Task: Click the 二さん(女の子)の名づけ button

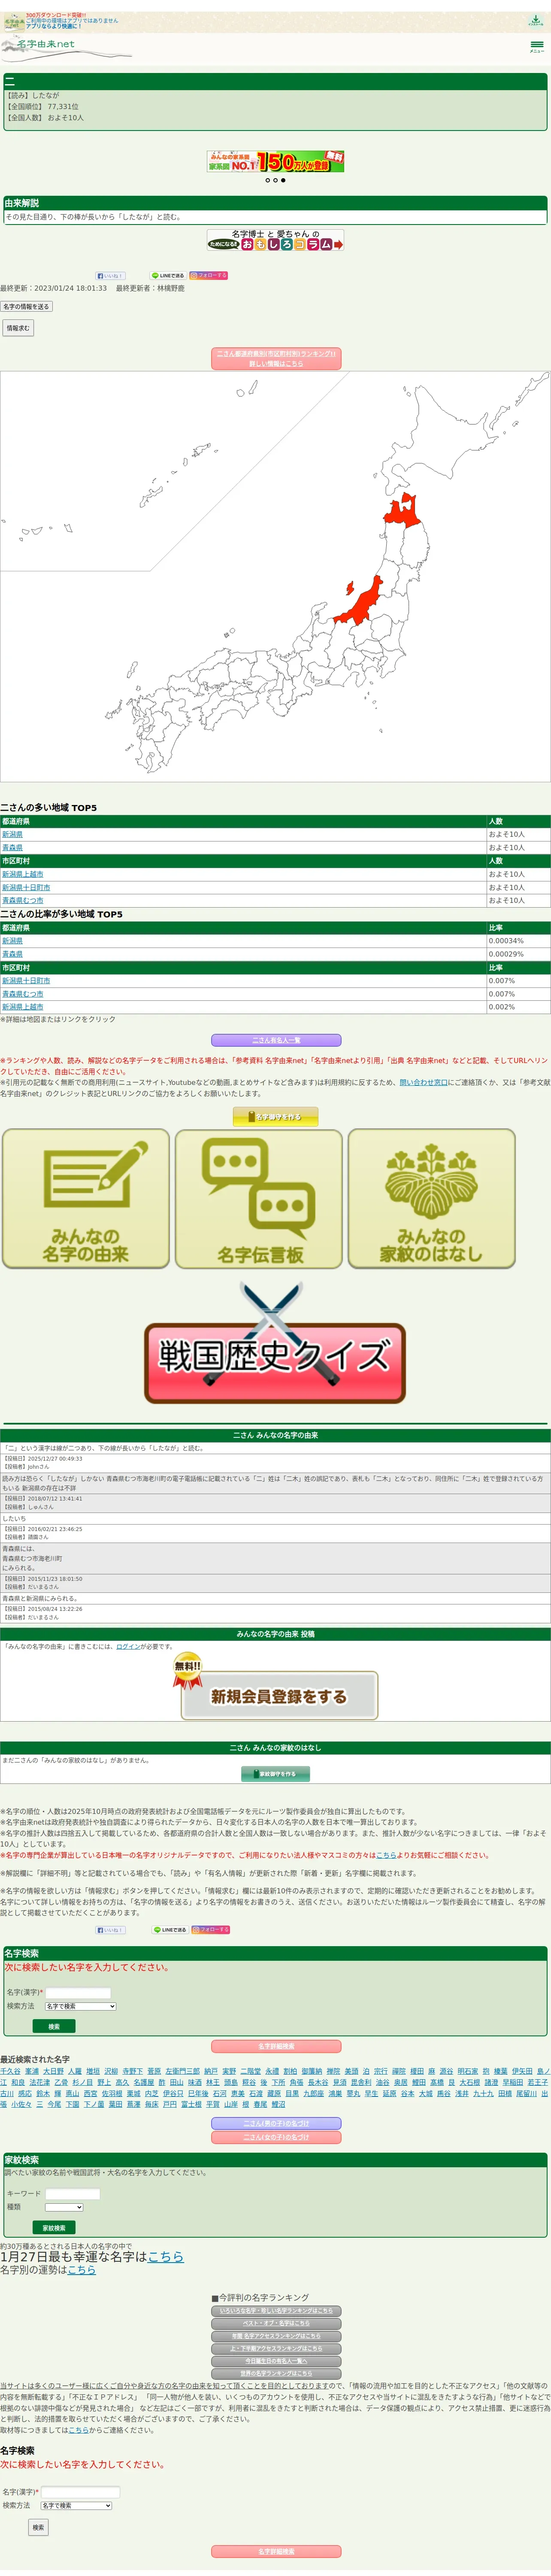Action: click(276, 2137)
